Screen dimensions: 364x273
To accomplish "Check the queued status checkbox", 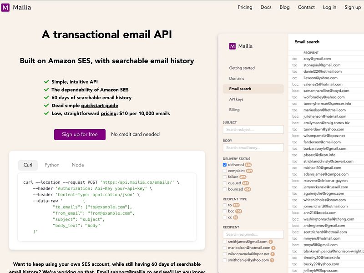I will pos(225,183).
